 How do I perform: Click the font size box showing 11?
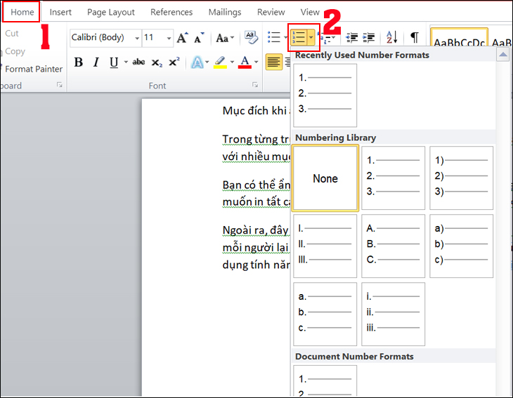click(x=154, y=38)
